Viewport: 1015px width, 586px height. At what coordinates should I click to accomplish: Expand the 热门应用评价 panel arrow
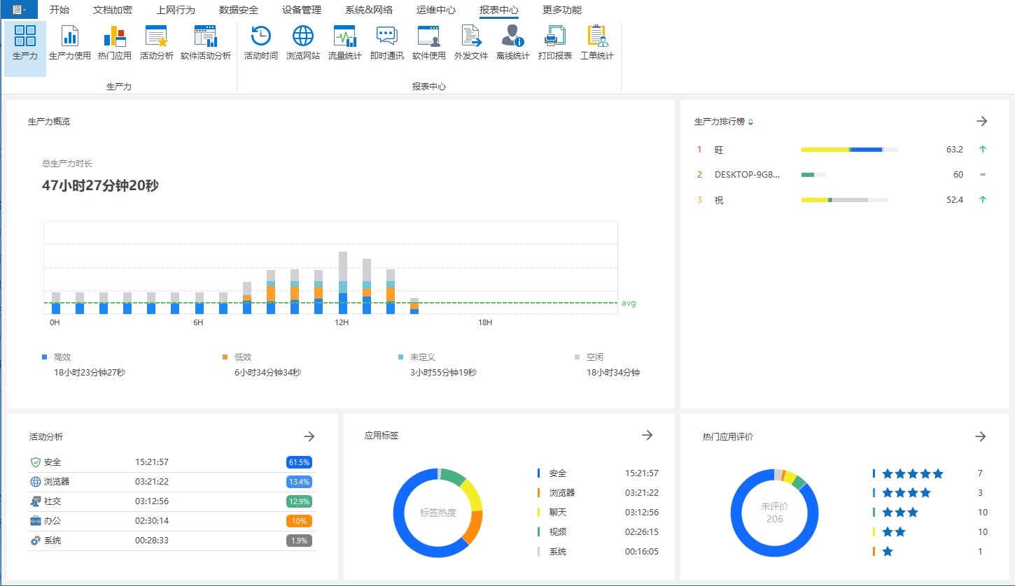click(981, 436)
